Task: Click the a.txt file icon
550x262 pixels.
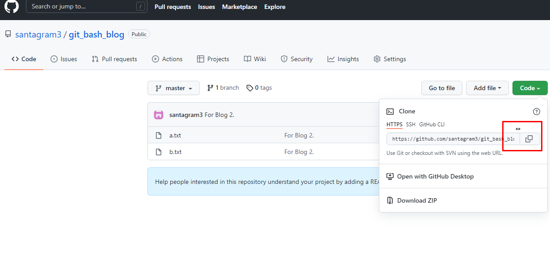Action: pos(158,135)
